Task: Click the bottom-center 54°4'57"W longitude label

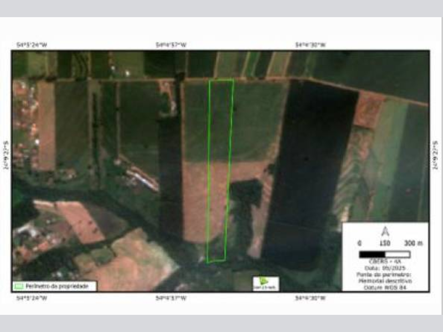Action: coord(171,298)
